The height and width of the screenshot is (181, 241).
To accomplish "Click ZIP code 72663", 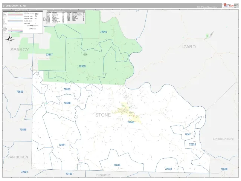I will [67, 89].
